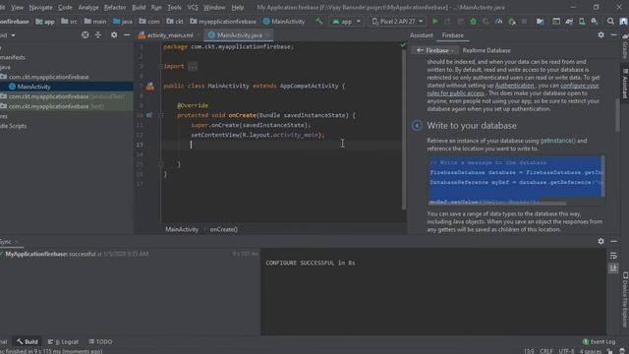Click 'CONFIGURE SUCCESSFUL in 8s' output line
629x354 pixels.
tap(311, 263)
